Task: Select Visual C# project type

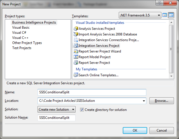Action: point(19,33)
